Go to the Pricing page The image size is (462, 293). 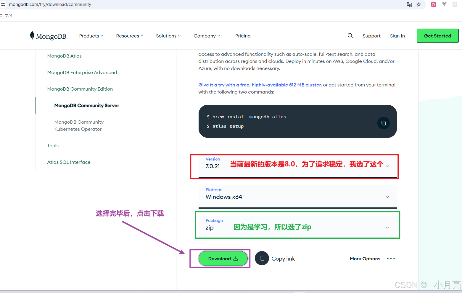(243, 36)
